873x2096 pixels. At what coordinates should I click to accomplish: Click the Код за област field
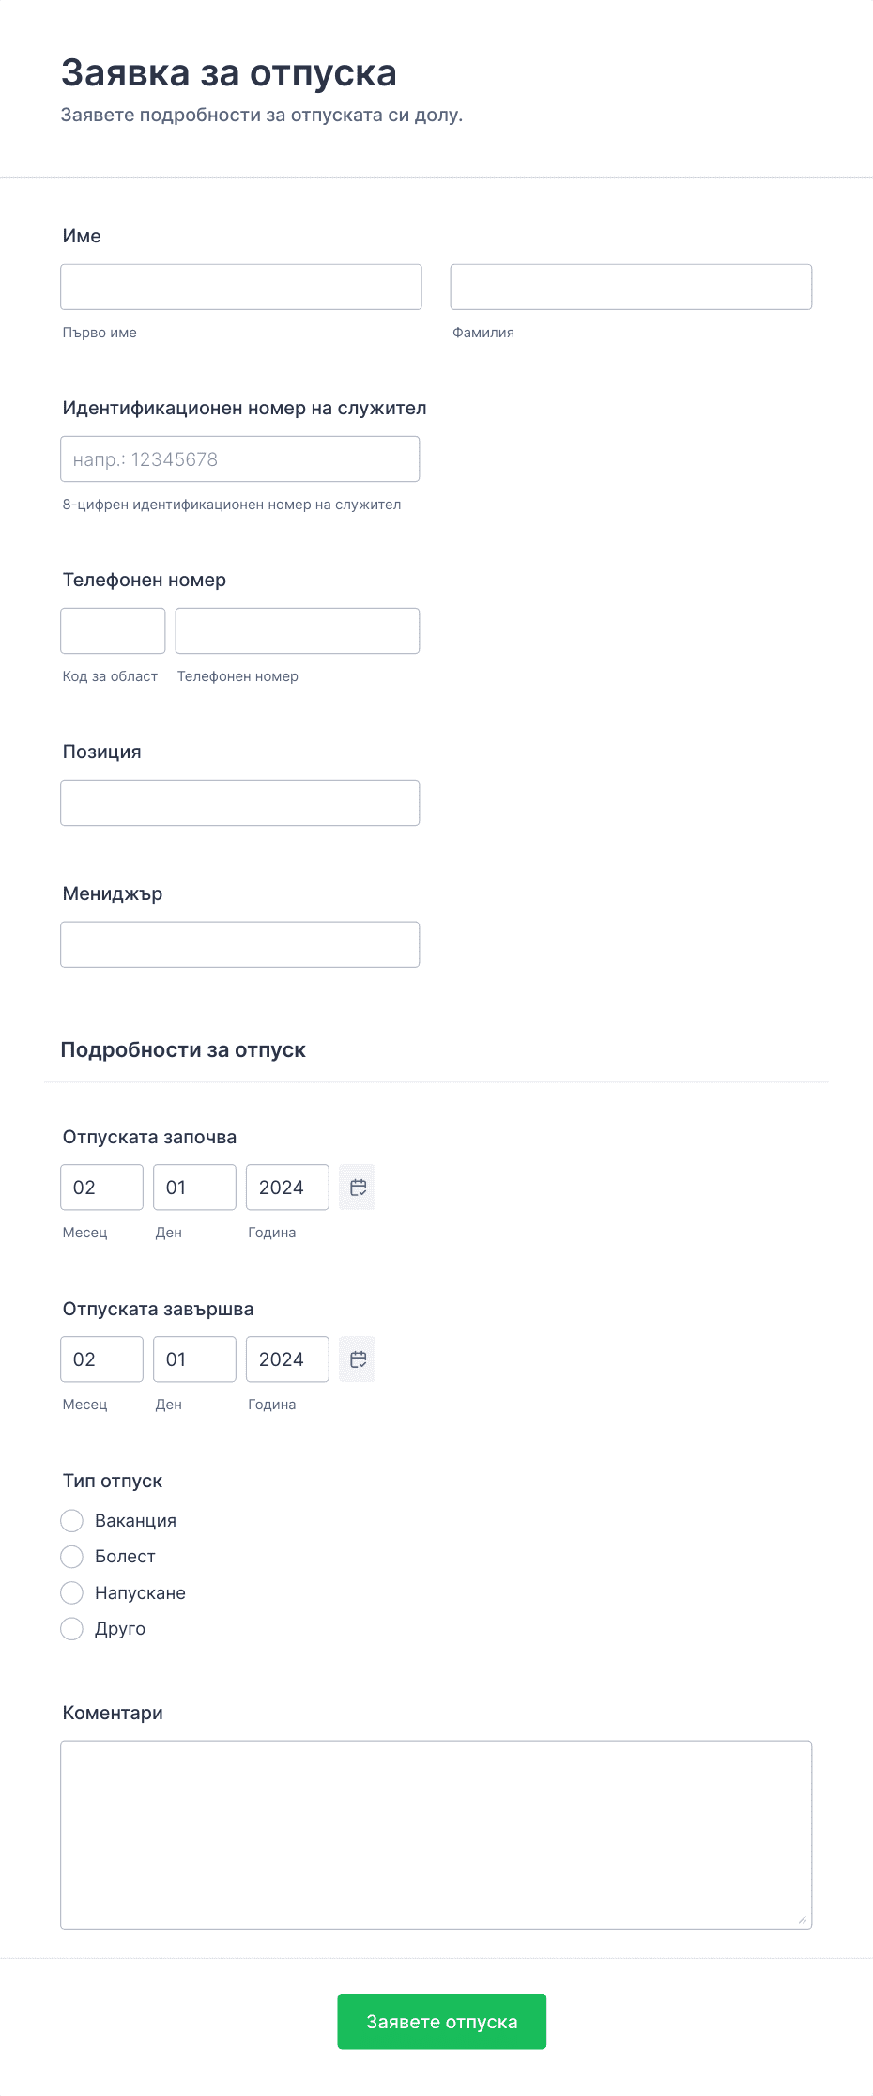(x=113, y=630)
